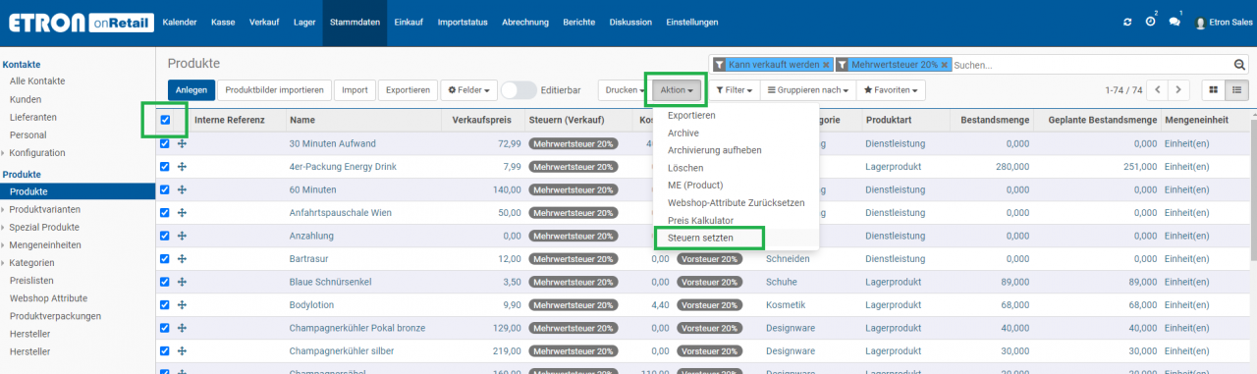This screenshot has height=374, width=1257.
Task: Click the Anlegen button
Action: click(191, 90)
